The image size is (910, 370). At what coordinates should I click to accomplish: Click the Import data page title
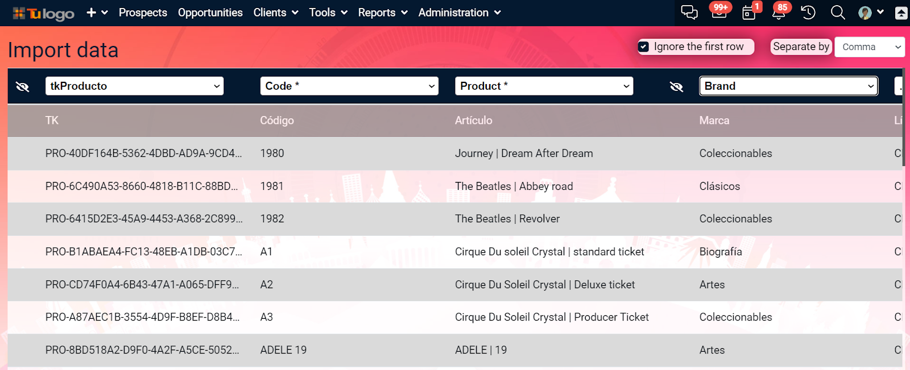tap(63, 50)
